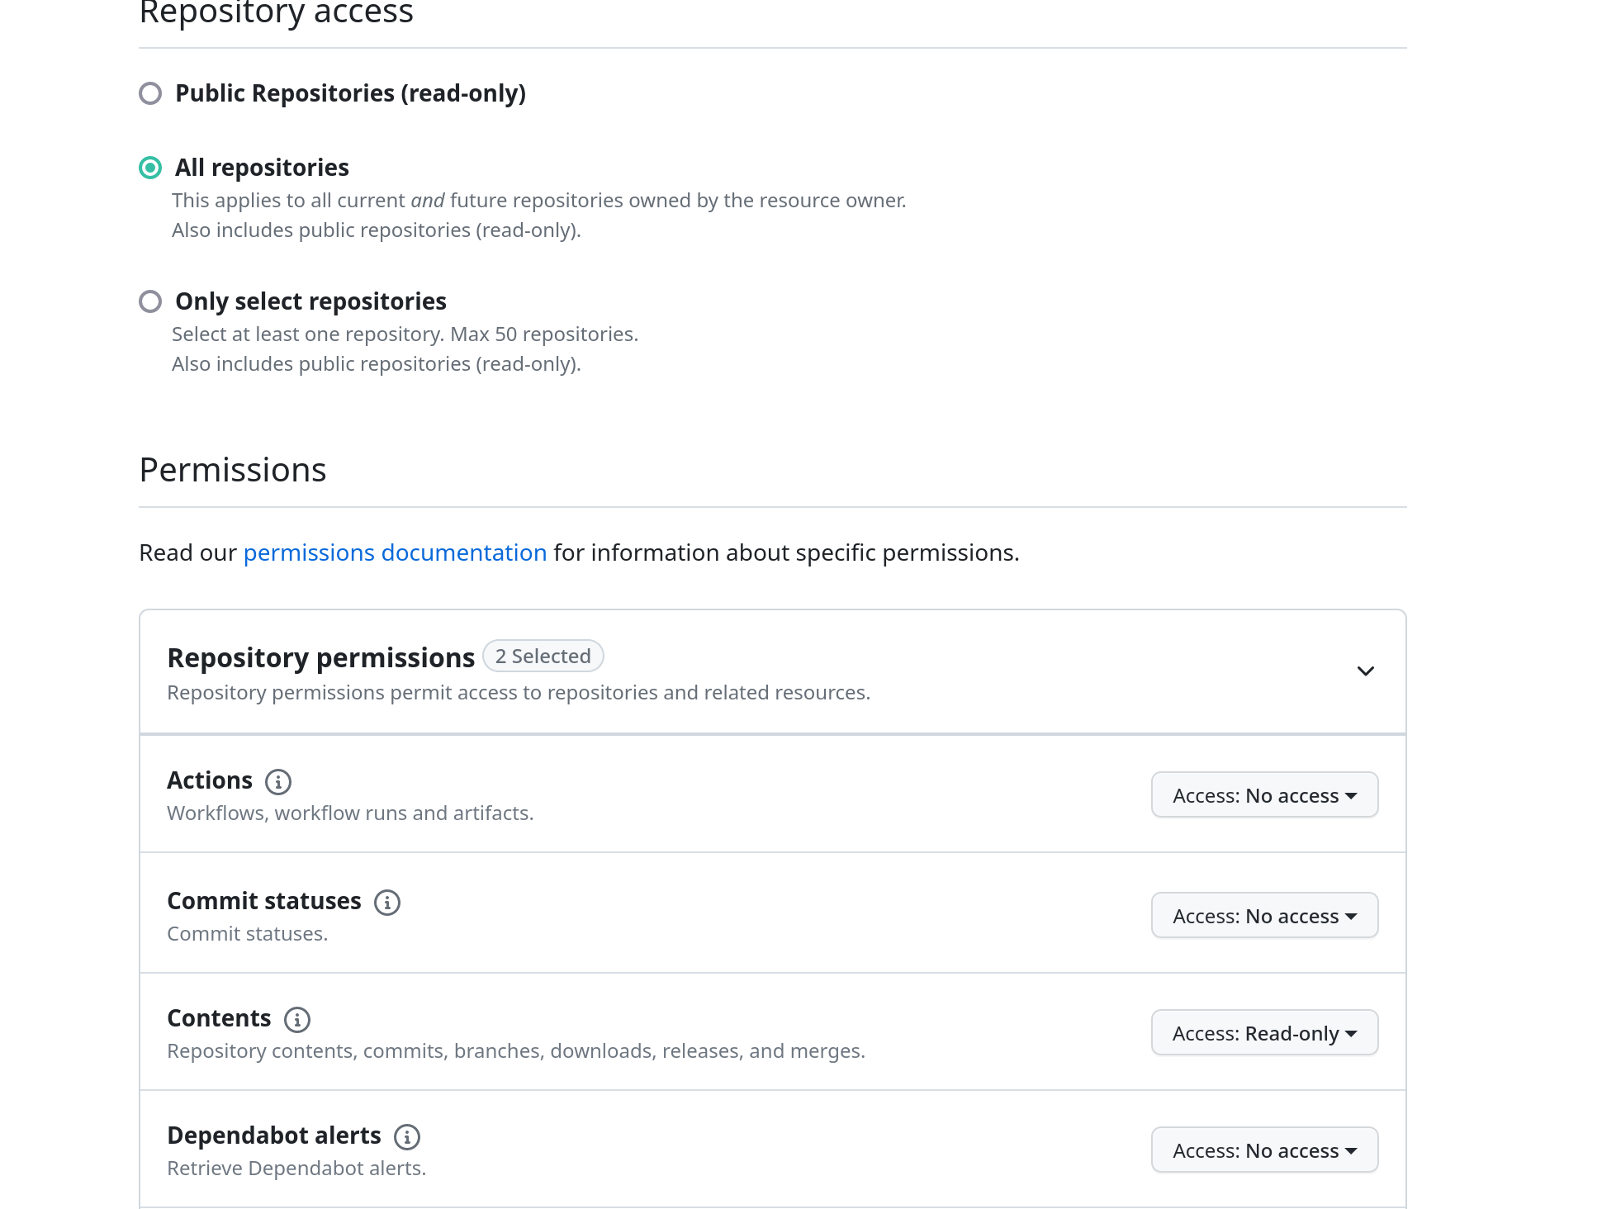Select Public Repositories (read-only) radio button
This screenshot has width=1602, height=1209.
point(150,93)
